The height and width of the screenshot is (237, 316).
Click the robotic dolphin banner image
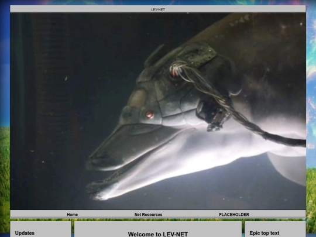[x=158, y=111]
